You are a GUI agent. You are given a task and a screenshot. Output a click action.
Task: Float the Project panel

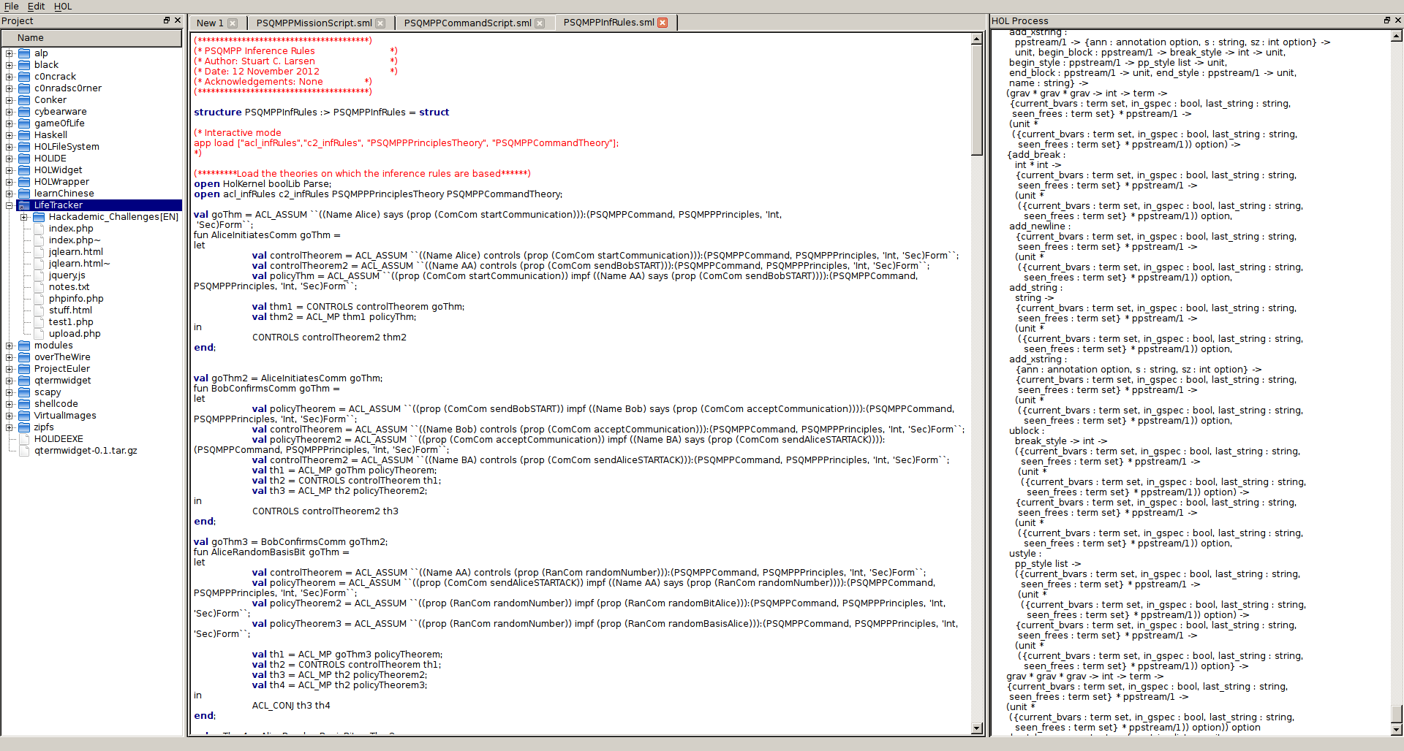point(167,20)
